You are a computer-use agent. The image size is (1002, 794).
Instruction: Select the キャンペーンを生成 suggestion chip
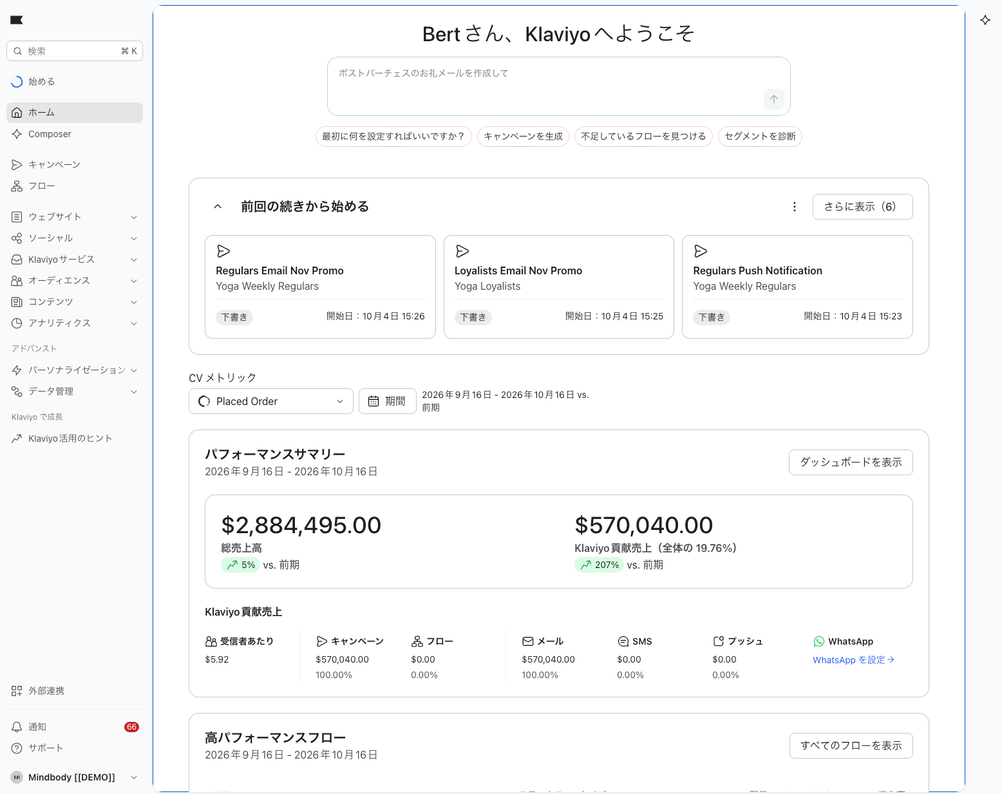pos(523,137)
